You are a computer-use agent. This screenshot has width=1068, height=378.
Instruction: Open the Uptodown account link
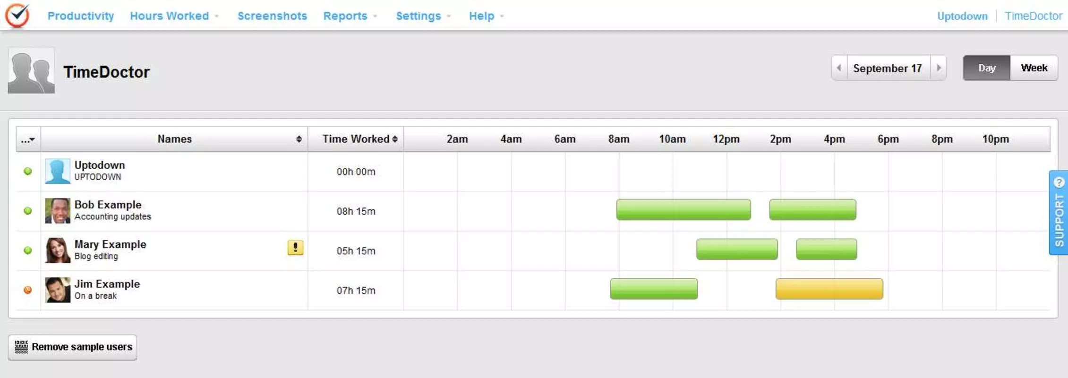pos(962,16)
